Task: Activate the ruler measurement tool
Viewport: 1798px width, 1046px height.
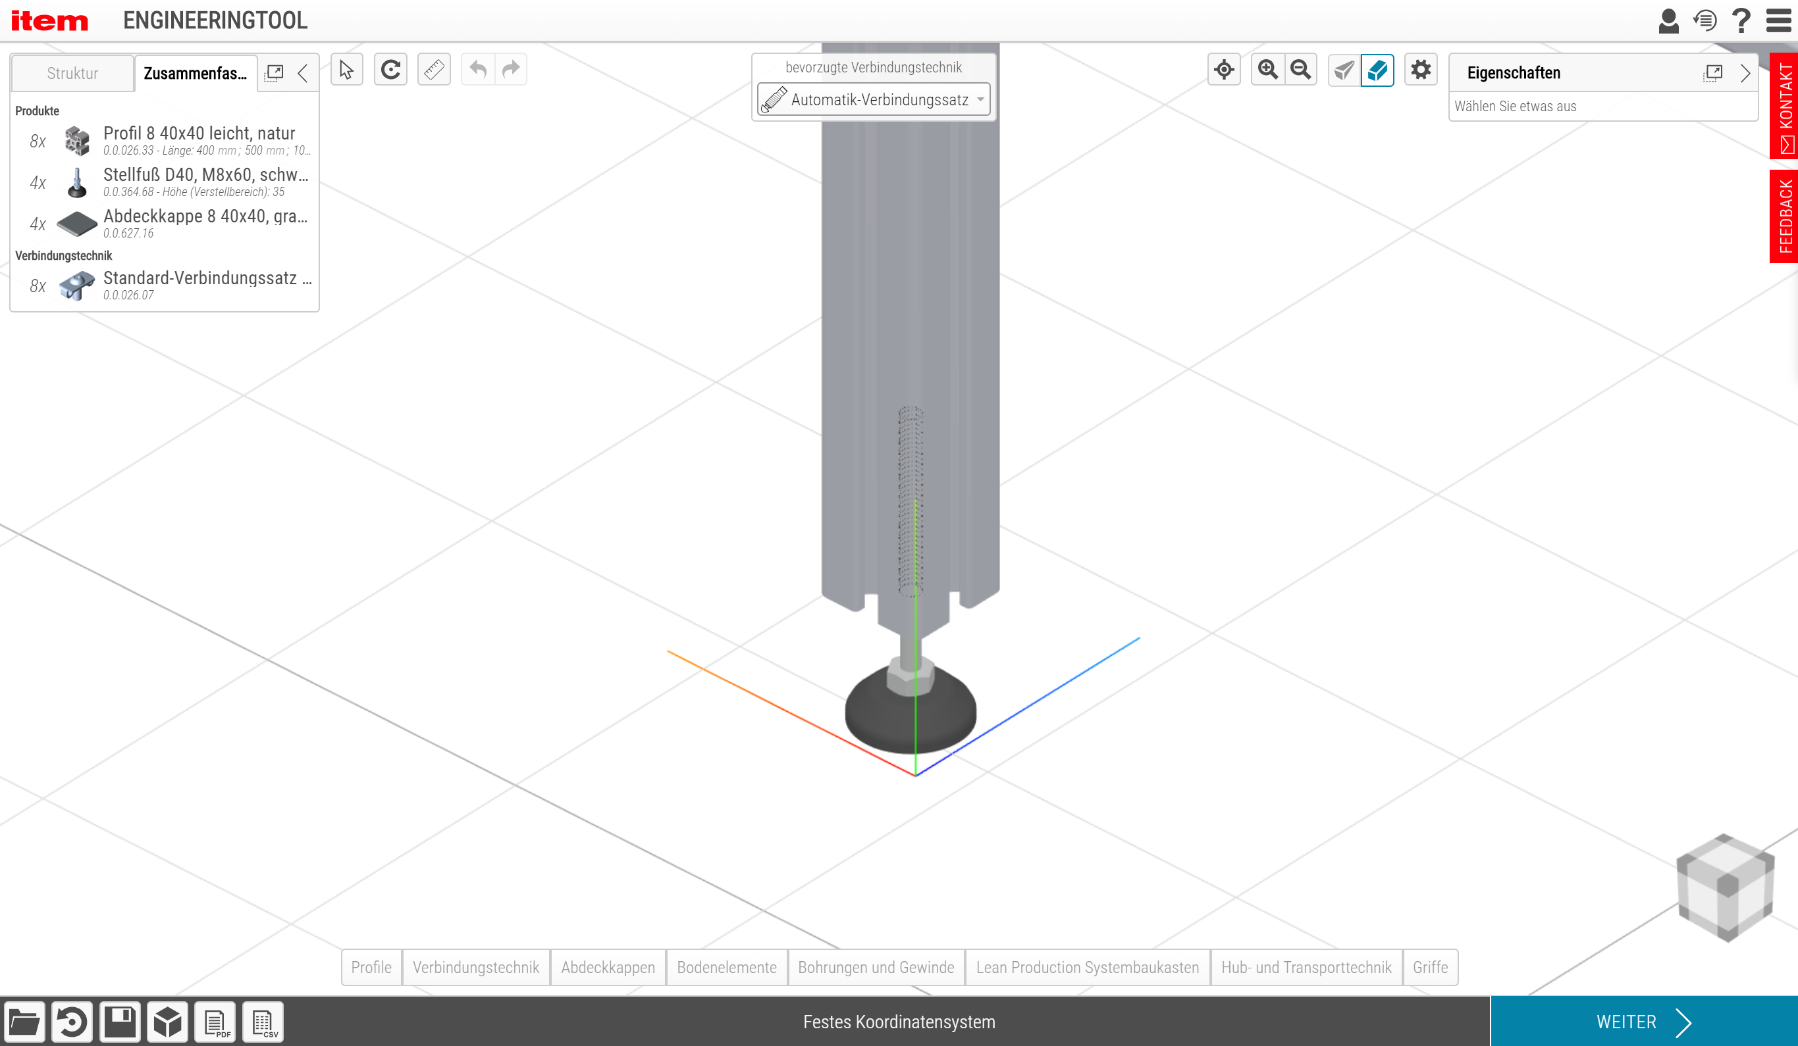Action: [x=434, y=70]
